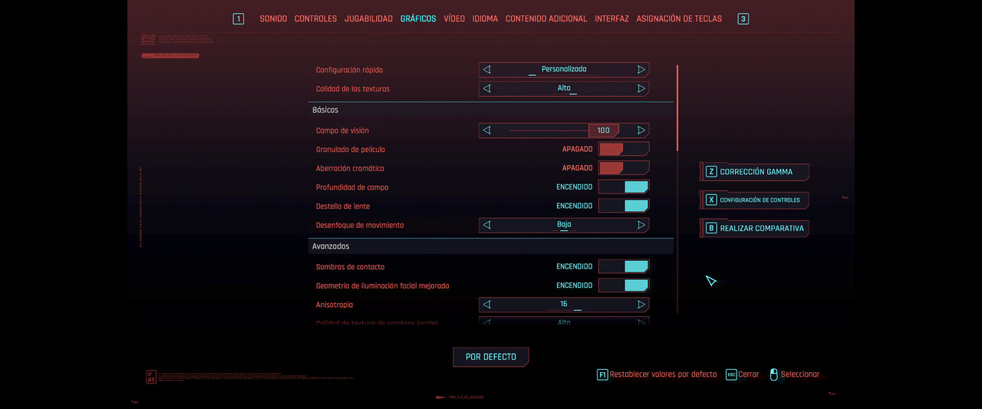Click the Alta value of Calidad de las texturas
The height and width of the screenshot is (409, 982).
pos(564,88)
